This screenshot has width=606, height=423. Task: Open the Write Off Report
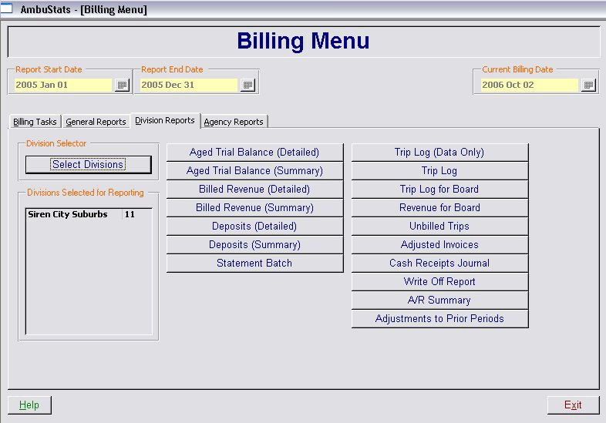(x=439, y=282)
